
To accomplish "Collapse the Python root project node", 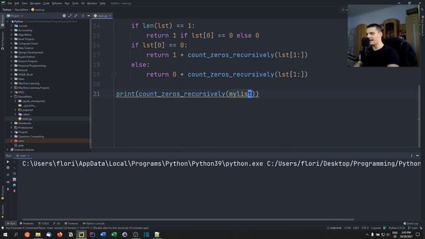I will coord(7,21).
